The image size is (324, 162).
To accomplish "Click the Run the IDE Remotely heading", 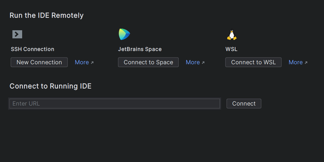I will [x=46, y=15].
